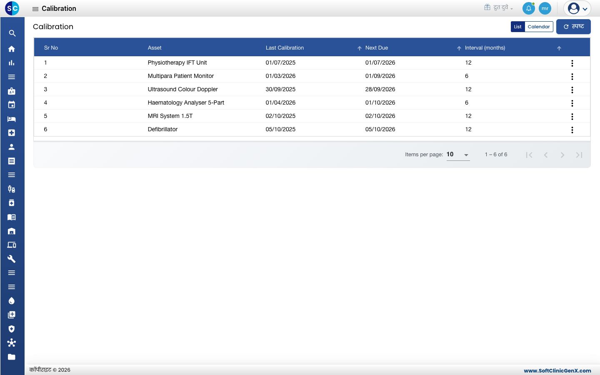Open actions menu for MRI System 1.5T
This screenshot has height=375, width=600.
click(x=572, y=116)
